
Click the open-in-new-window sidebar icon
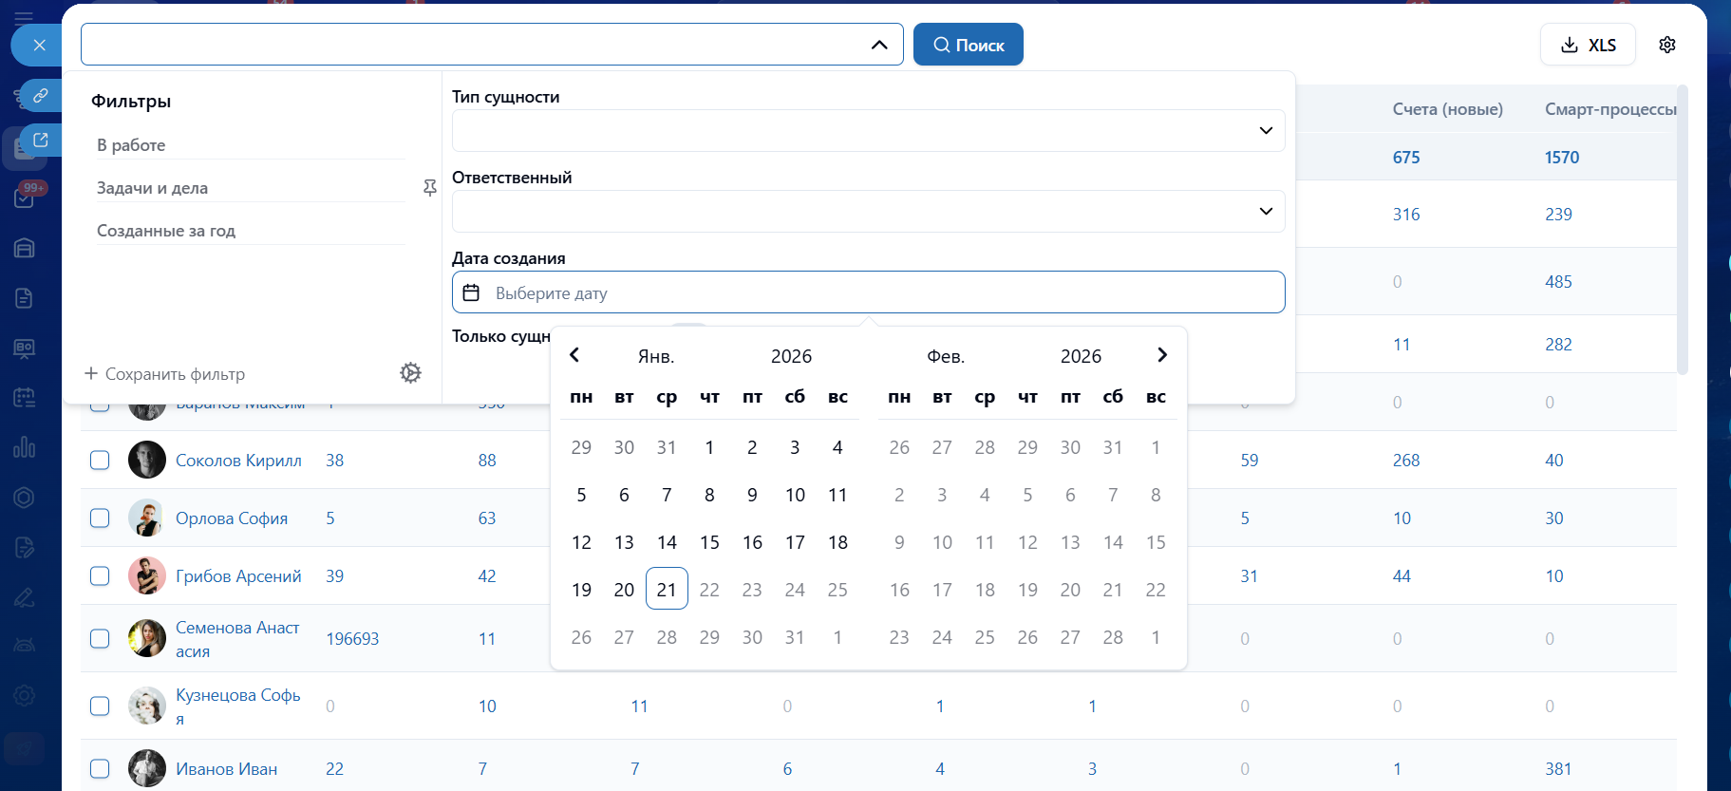tap(41, 140)
